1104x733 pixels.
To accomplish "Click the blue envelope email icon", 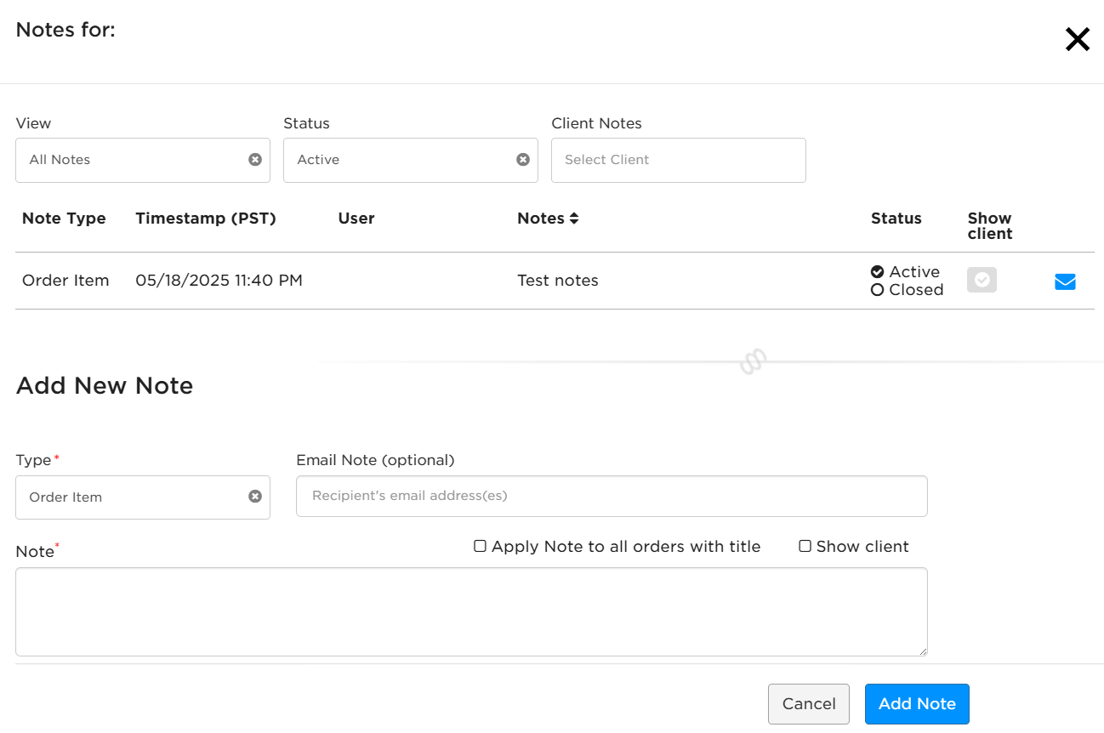I will coord(1065,281).
